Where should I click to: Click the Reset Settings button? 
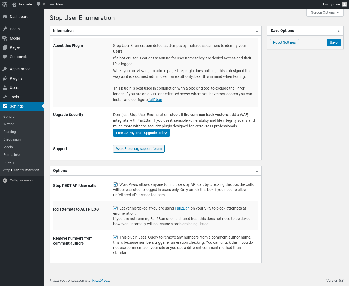[284, 43]
